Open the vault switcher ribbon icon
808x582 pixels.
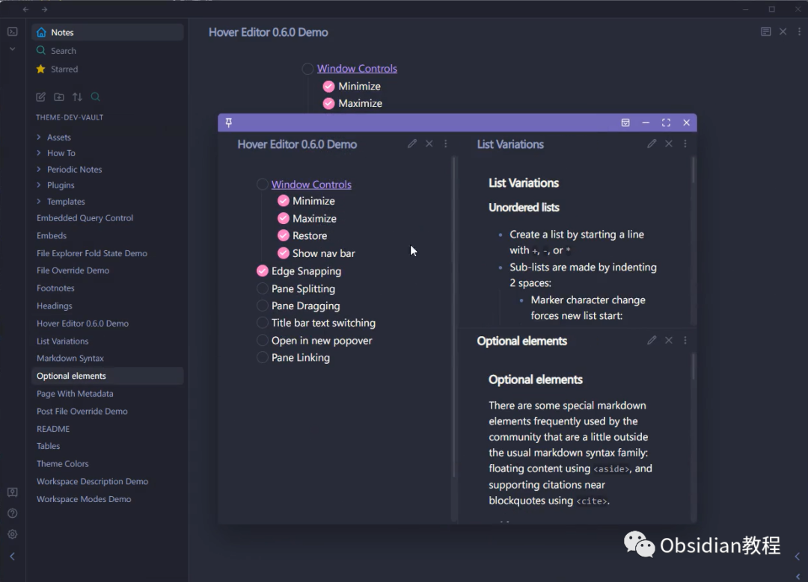click(x=13, y=492)
